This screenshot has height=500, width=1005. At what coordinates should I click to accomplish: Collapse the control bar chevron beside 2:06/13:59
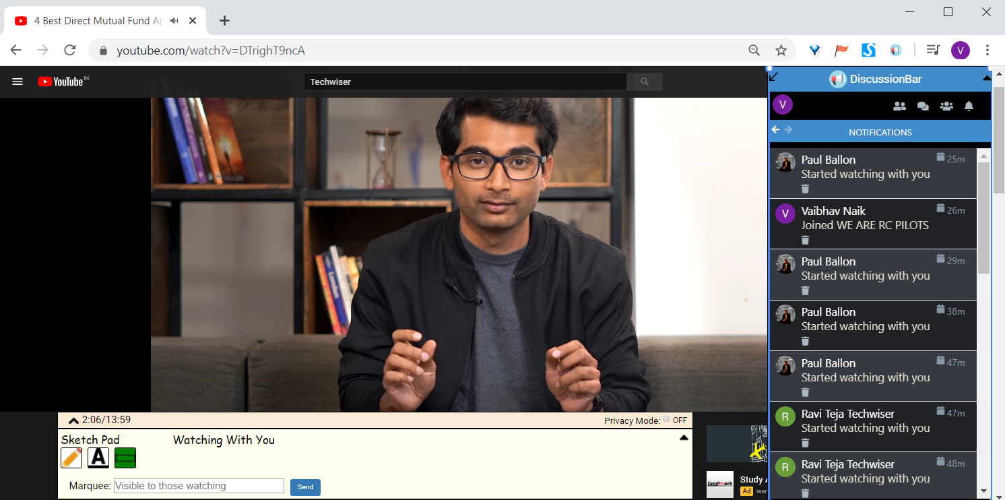point(73,420)
